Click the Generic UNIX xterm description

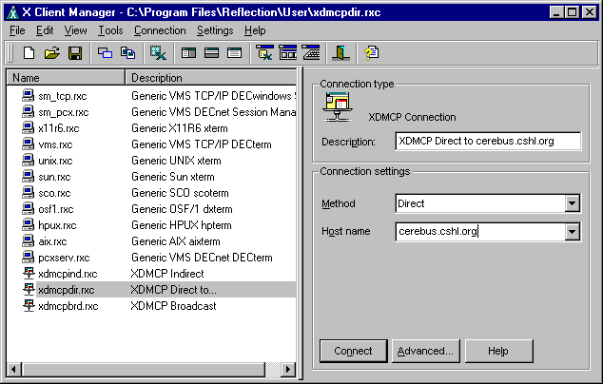click(176, 161)
